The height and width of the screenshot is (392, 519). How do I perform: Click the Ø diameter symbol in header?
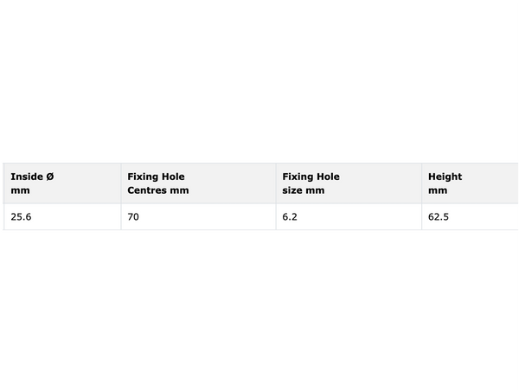point(50,177)
